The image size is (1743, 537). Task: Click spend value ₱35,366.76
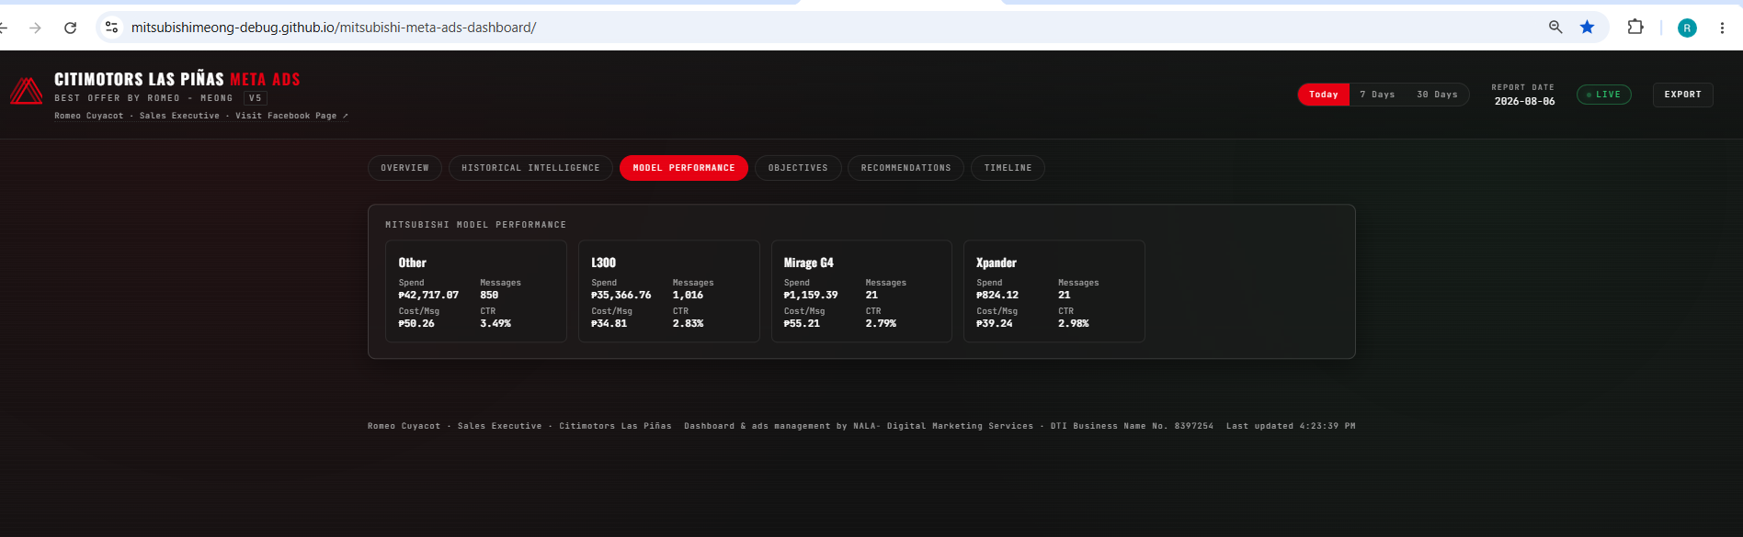[621, 296]
